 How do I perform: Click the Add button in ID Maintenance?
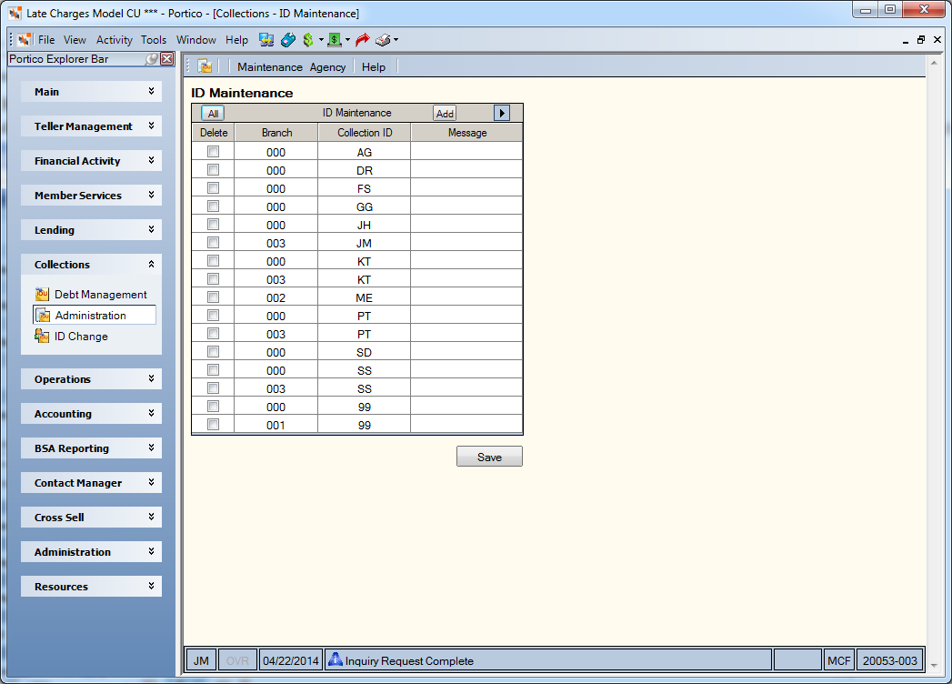(x=445, y=114)
